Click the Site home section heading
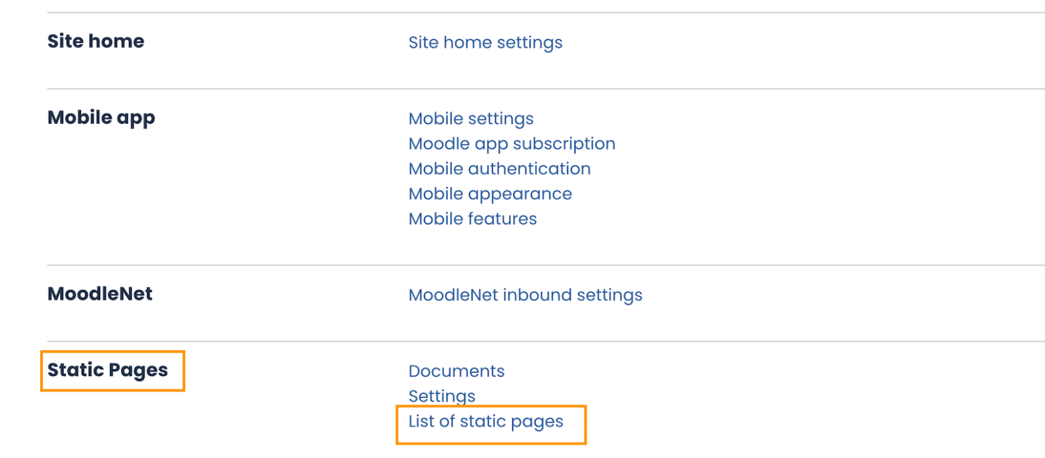 [95, 41]
